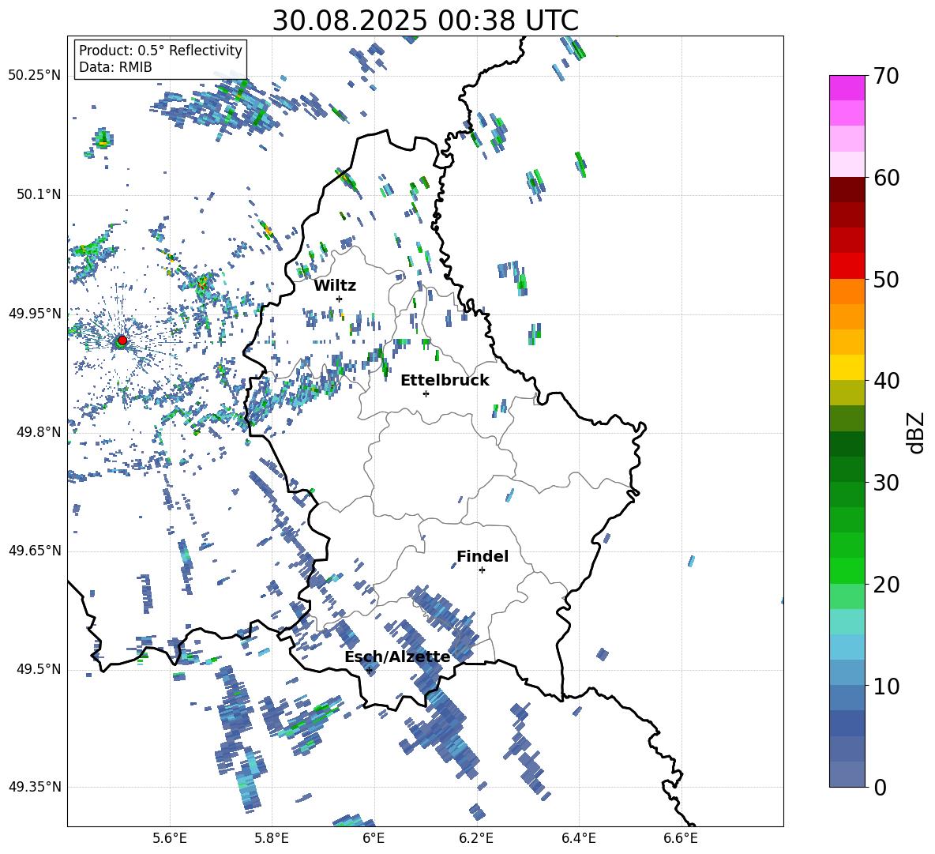Click the 50.25°N latitude label
This screenshot has height=854, width=935.
click(35, 76)
